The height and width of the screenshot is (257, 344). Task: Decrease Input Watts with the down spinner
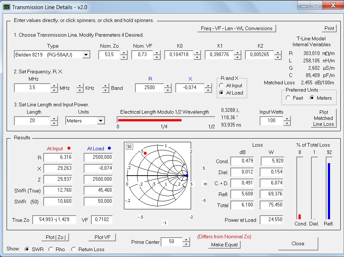[287, 123]
